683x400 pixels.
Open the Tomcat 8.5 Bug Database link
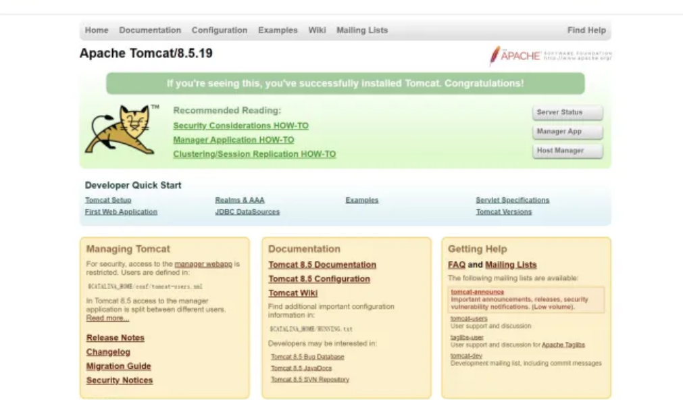click(307, 357)
